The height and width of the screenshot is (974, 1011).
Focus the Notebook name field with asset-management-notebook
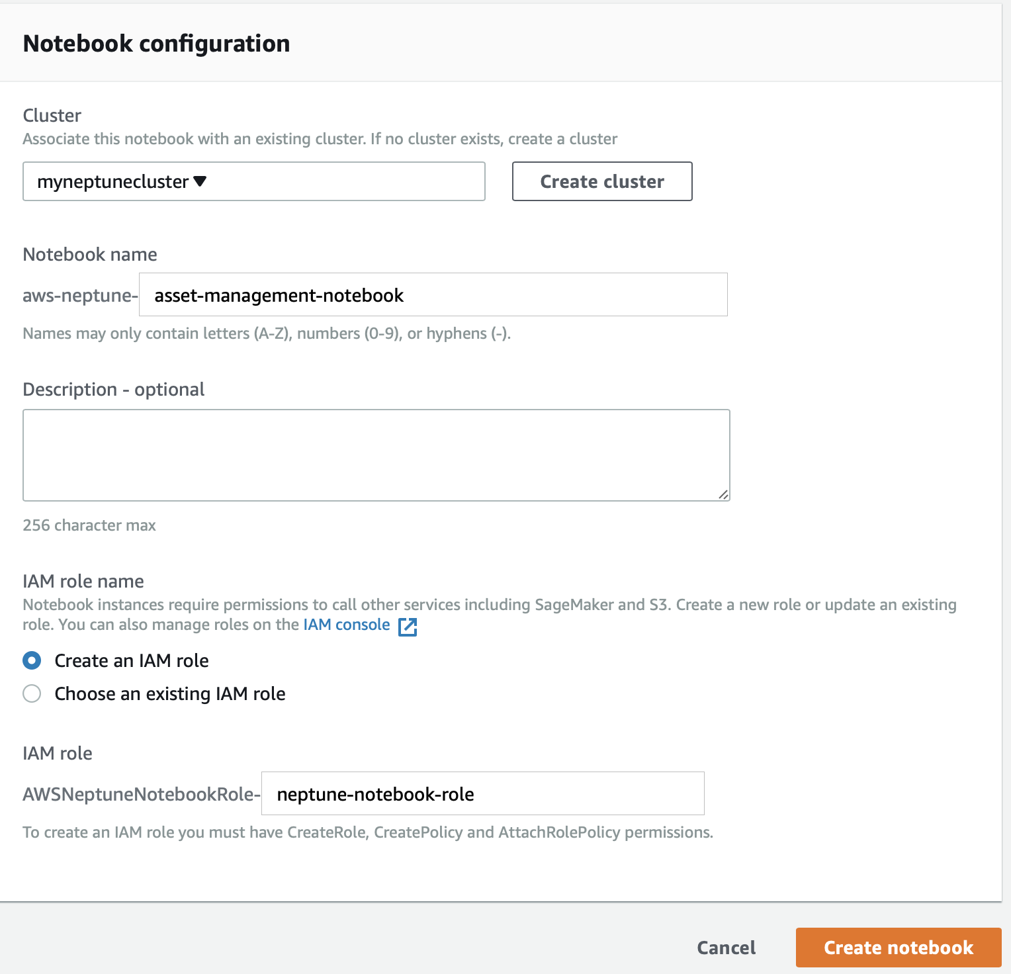click(x=433, y=294)
